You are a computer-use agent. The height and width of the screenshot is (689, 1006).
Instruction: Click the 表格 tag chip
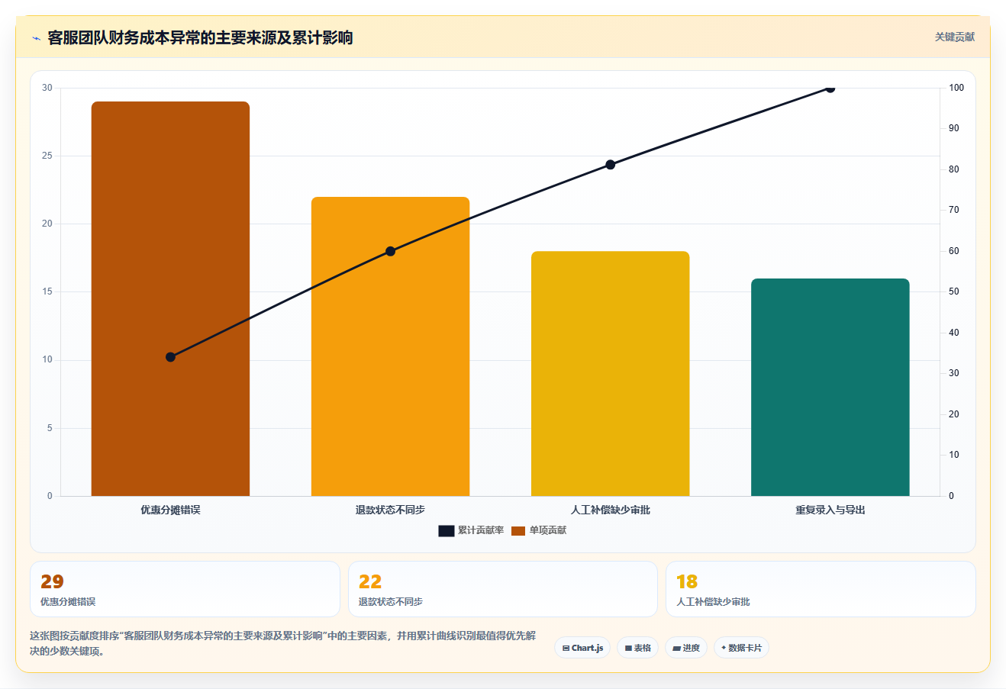[637, 648]
